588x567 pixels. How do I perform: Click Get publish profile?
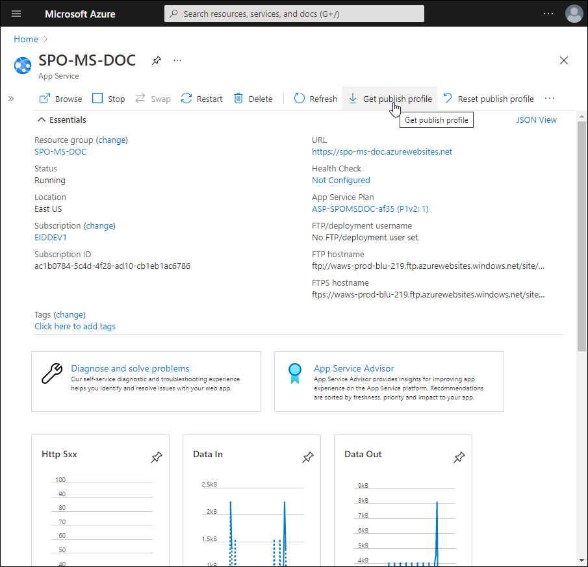pos(390,99)
